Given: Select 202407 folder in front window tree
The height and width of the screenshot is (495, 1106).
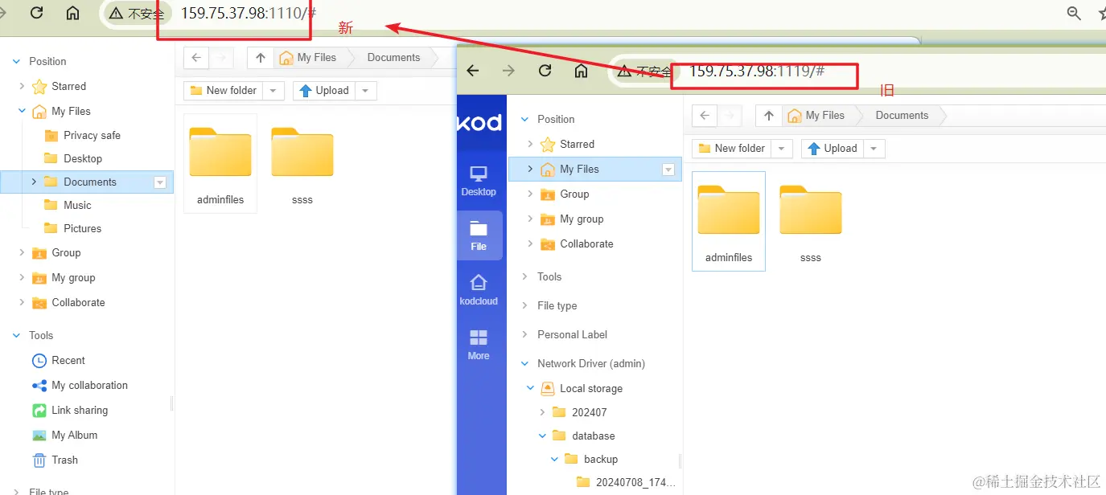Looking at the screenshot, I should click(590, 412).
